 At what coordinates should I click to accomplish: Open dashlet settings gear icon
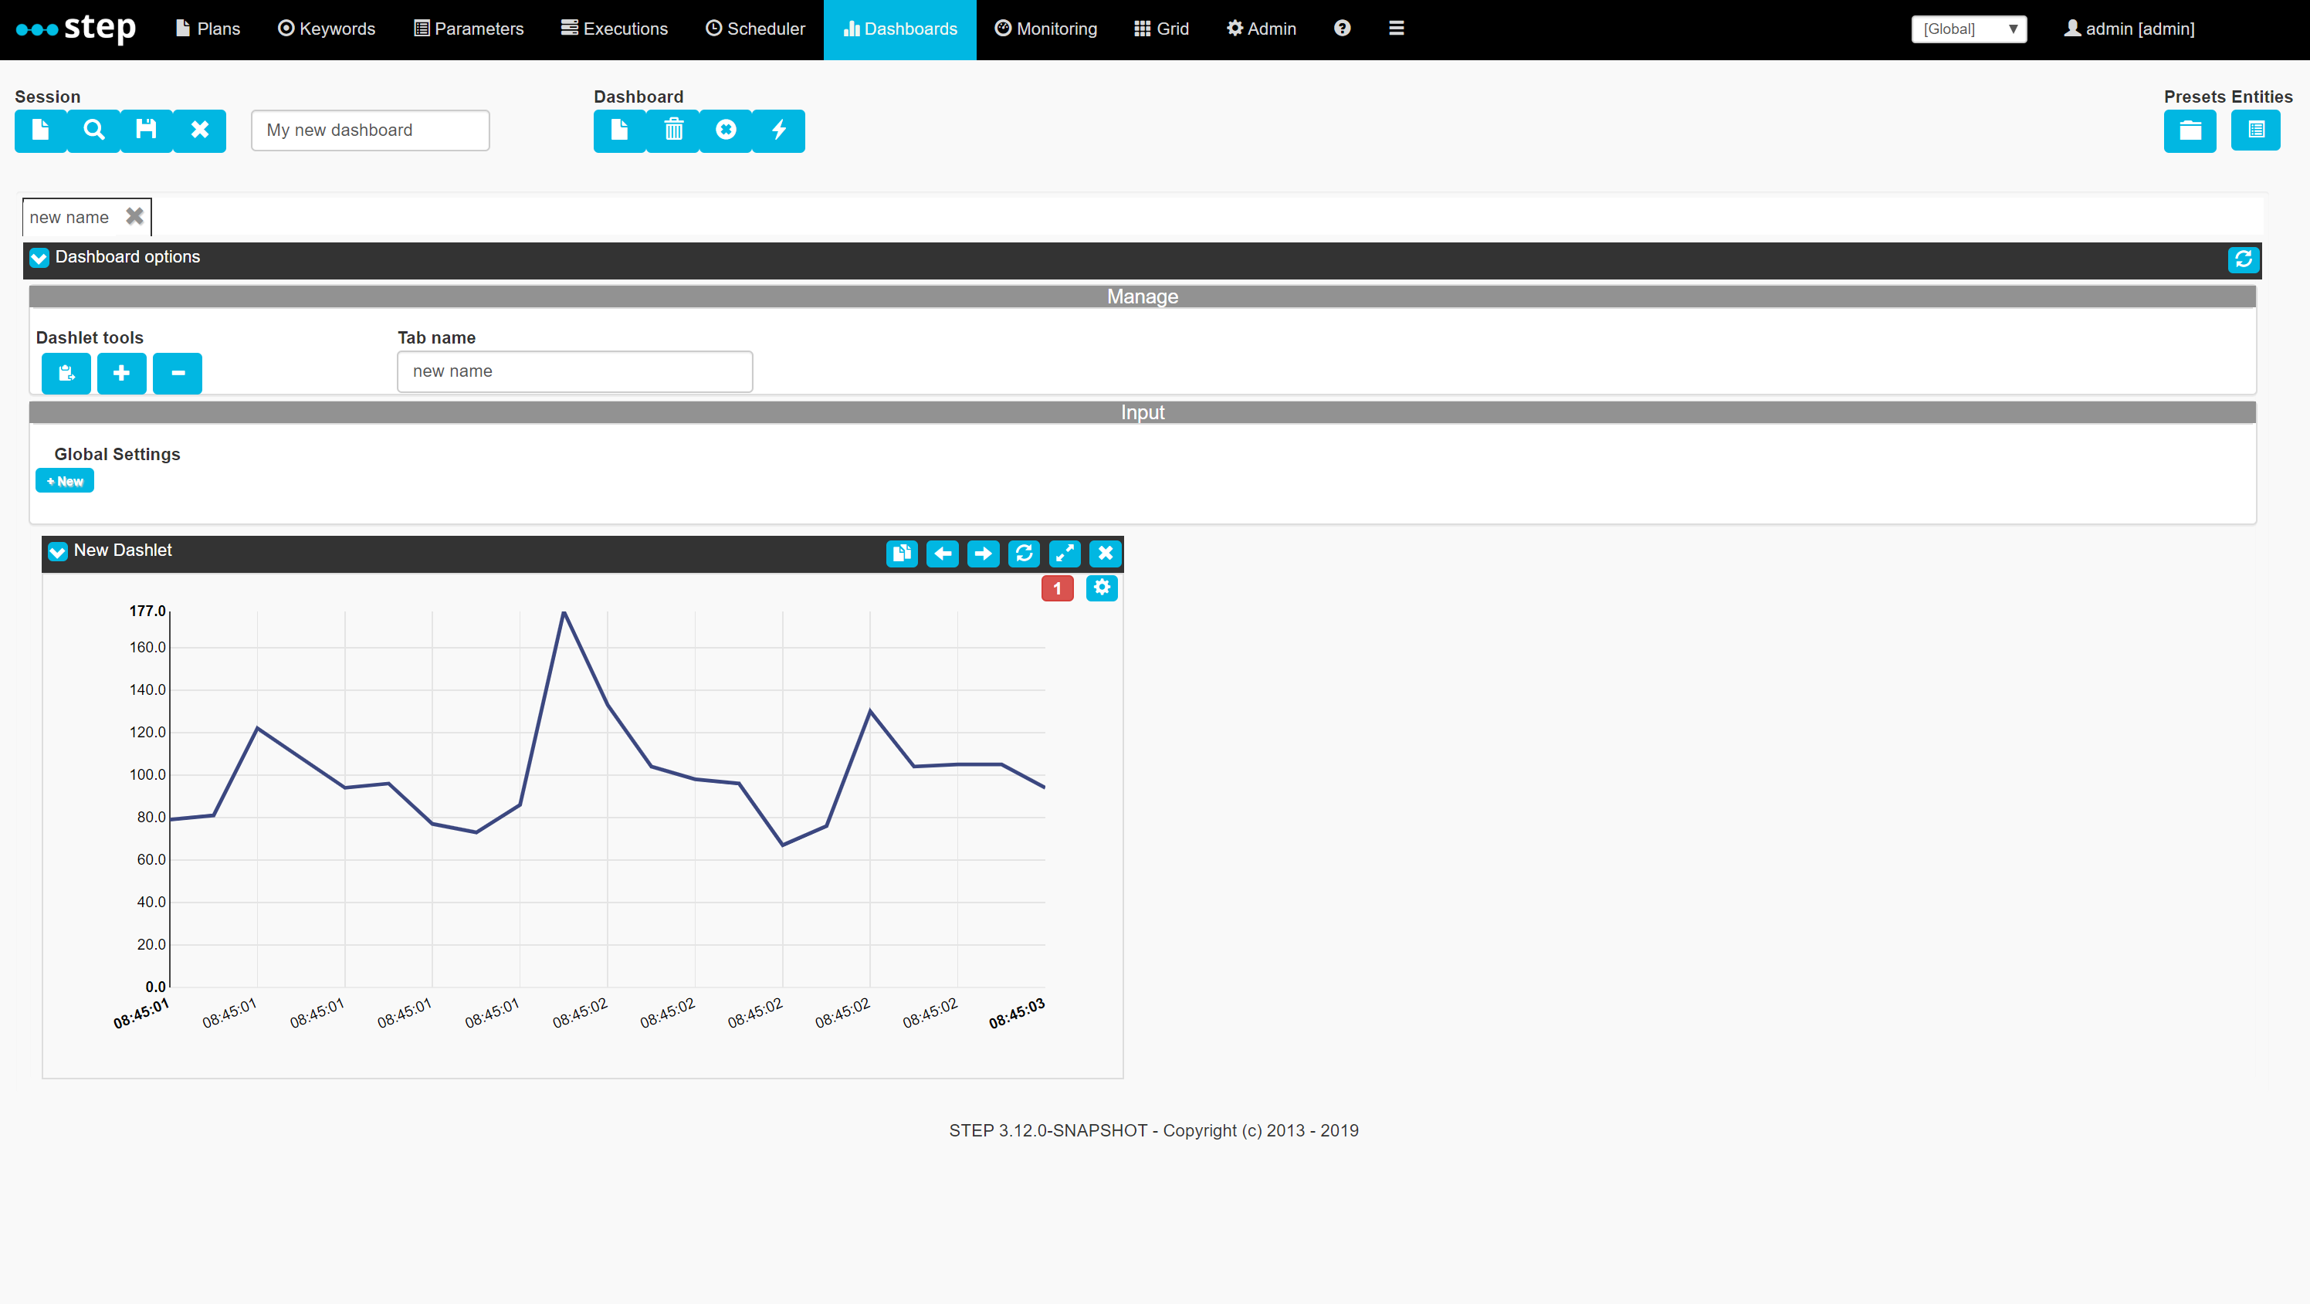[x=1102, y=588]
